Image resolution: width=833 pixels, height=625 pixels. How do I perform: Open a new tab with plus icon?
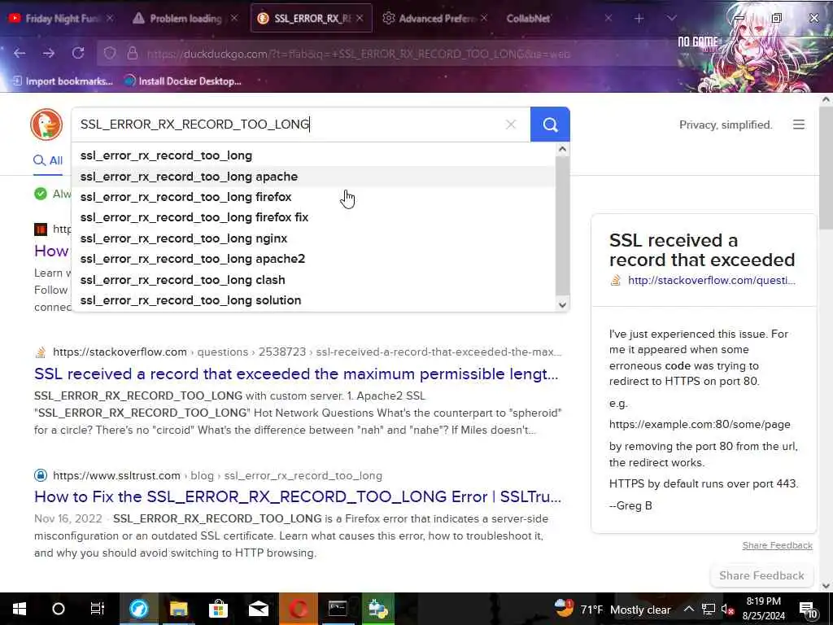click(x=639, y=18)
